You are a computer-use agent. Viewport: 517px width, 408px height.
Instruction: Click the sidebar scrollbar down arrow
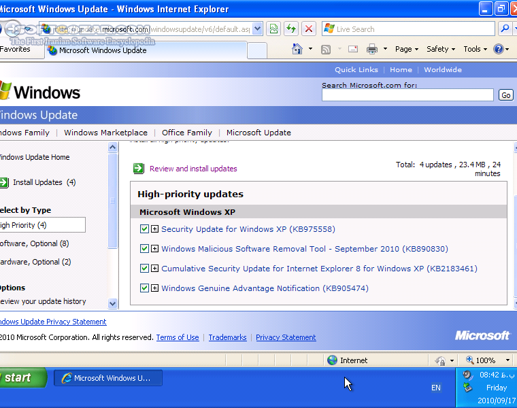coord(112,303)
